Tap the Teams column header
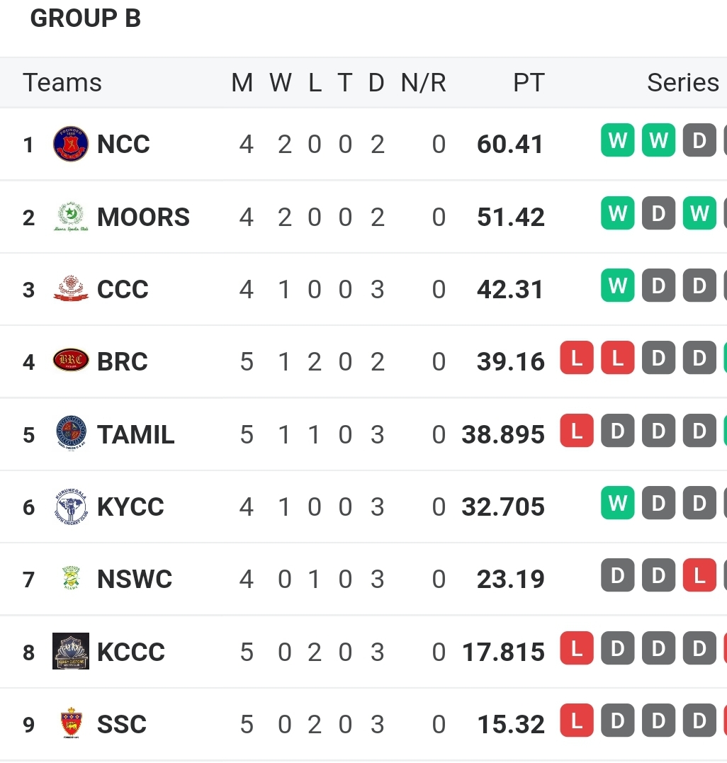The width and height of the screenshot is (727, 763). click(x=62, y=83)
